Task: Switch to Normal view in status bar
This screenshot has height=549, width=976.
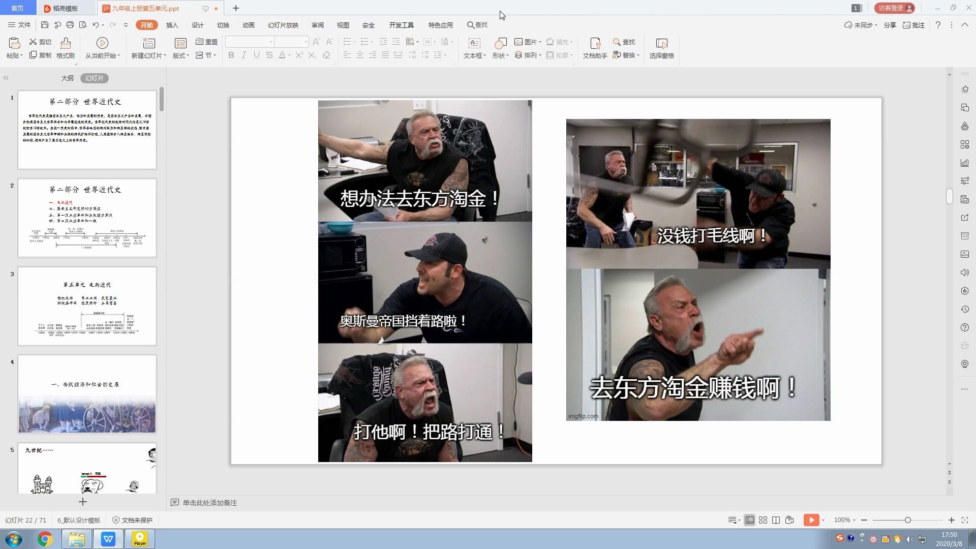Action: (x=749, y=520)
